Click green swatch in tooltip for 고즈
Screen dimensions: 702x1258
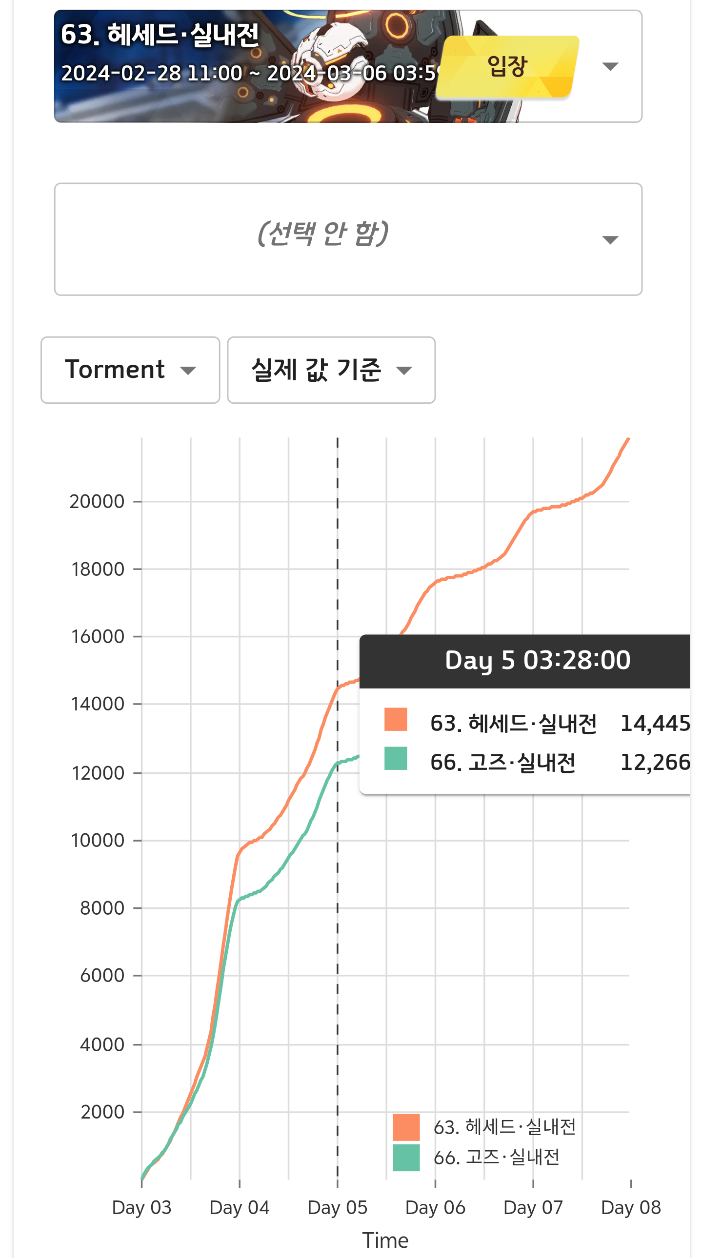click(x=395, y=758)
